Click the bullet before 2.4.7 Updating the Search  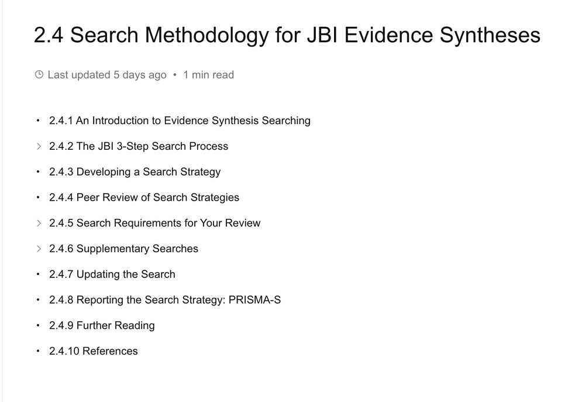coord(38,274)
